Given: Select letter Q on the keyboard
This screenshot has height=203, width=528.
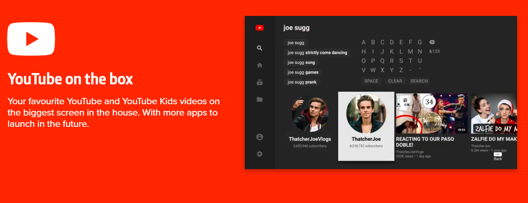Looking at the screenshot, I should (x=382, y=61).
